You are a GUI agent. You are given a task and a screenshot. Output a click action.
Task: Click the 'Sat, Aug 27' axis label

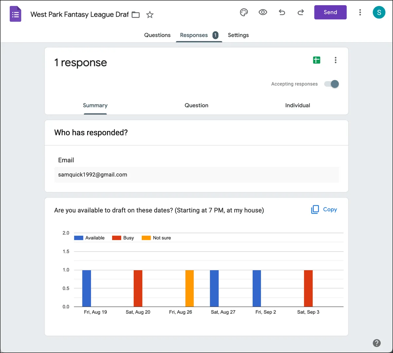click(223, 312)
